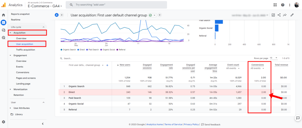The height and width of the screenshot is (128, 302).
Task: Open the E-Commerce - GA4 property selector
Action: coord(45,6)
